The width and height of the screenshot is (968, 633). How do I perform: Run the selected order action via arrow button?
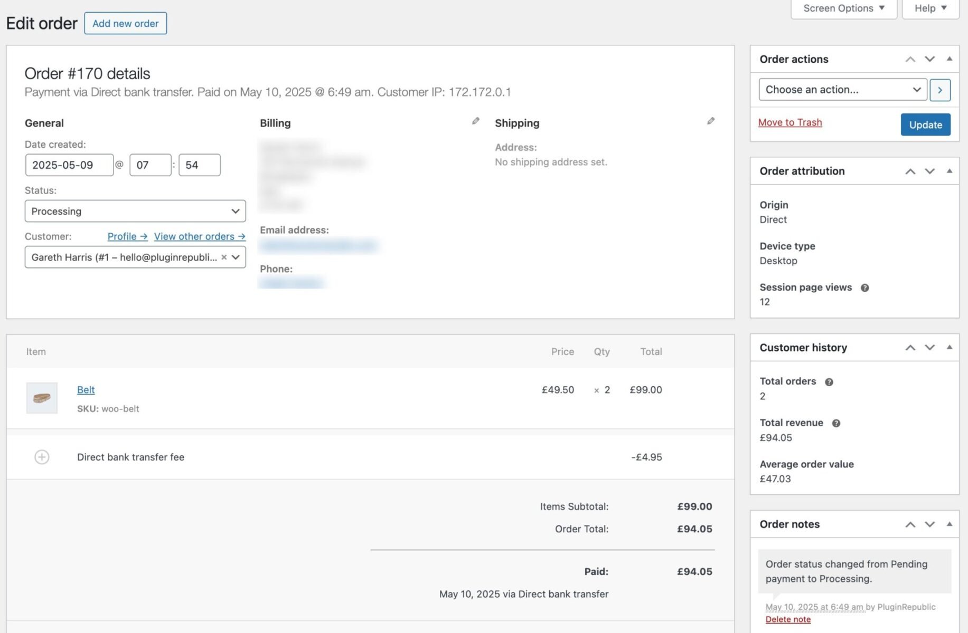940,90
